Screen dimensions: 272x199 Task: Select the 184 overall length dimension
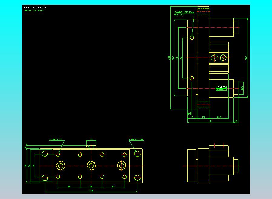91,191
